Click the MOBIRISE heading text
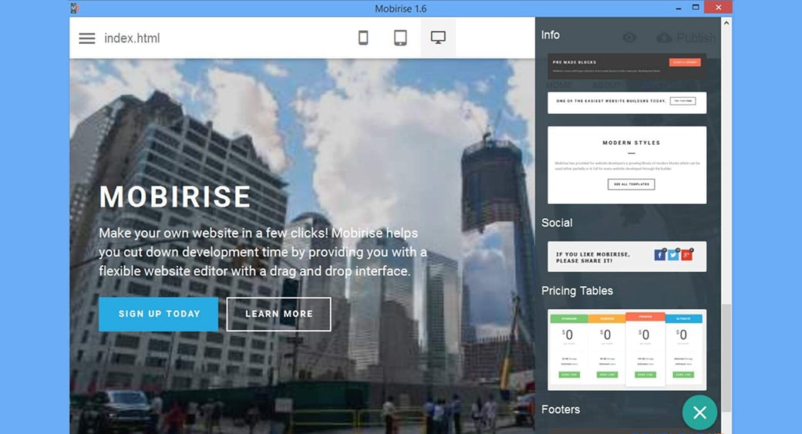Screen dimensions: 802x434 175,197
